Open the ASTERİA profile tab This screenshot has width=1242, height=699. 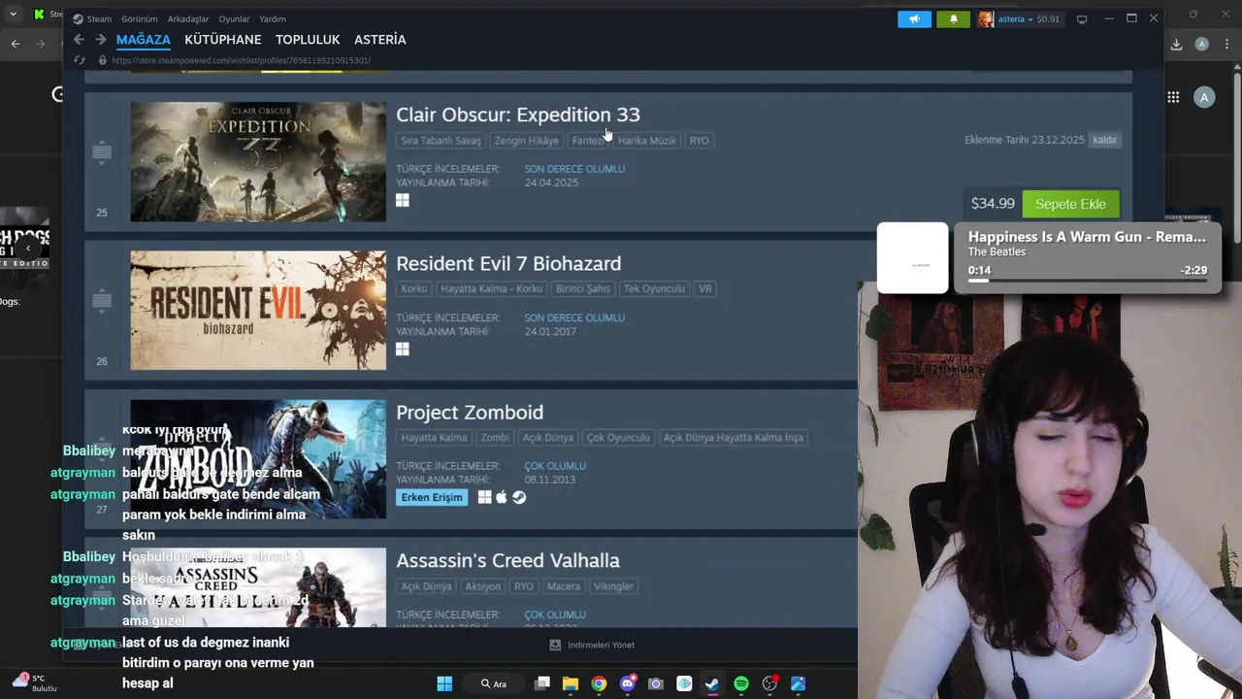pos(380,40)
